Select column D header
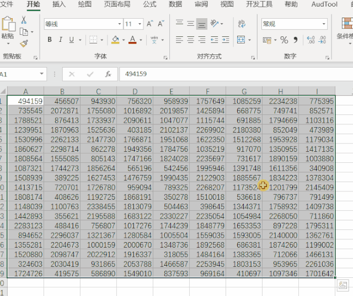353x296 pixels. click(x=135, y=91)
